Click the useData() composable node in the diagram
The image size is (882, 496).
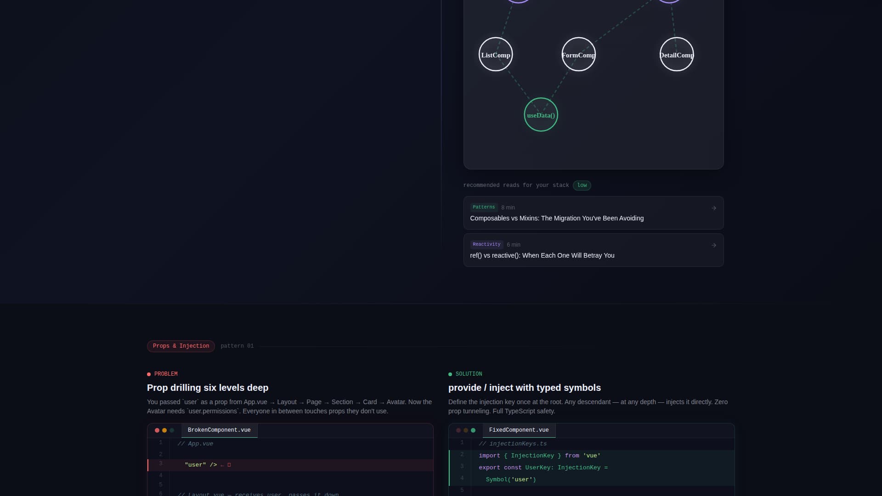pos(541,115)
